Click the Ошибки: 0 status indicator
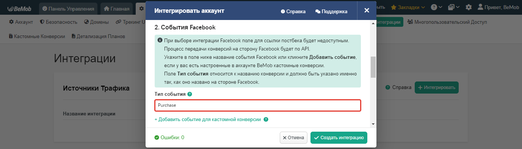Image resolution: width=522 pixels, height=149 pixels. (x=169, y=138)
